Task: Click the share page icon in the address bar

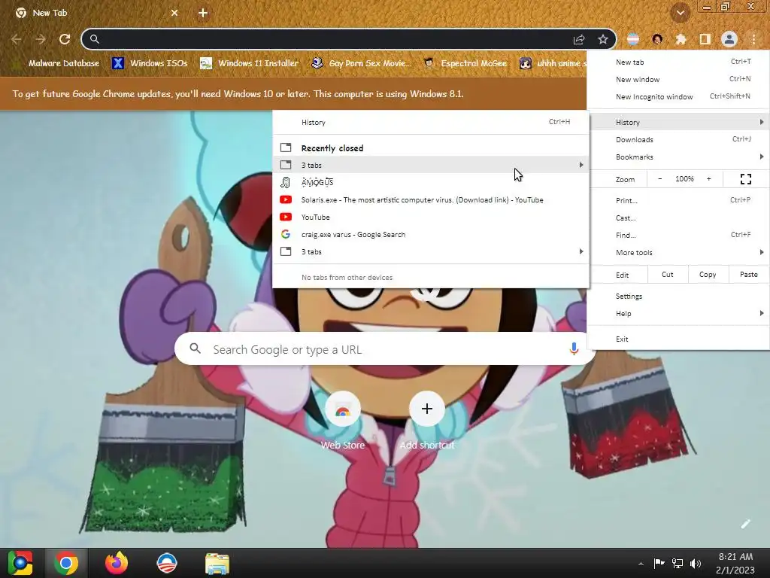Action: 579,39
